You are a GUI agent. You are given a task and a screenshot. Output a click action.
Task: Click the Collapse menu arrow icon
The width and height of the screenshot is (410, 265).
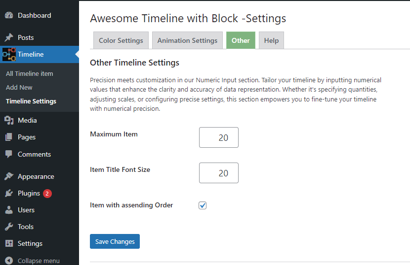click(9, 261)
